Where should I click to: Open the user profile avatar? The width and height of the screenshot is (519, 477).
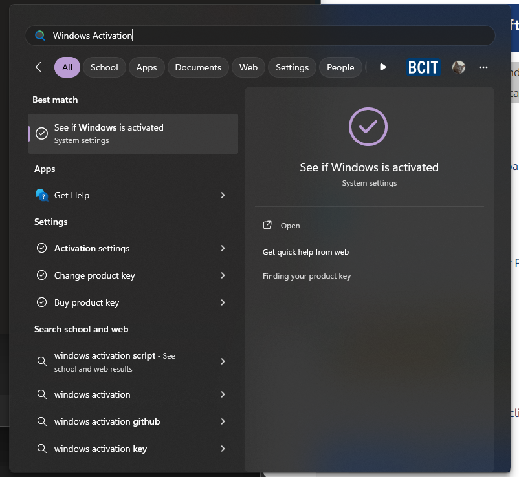[x=459, y=67]
